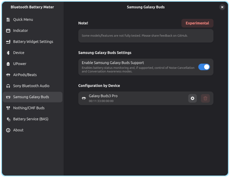
Task: Click the Bluetooth icon beside Device
Action: click(x=8, y=53)
